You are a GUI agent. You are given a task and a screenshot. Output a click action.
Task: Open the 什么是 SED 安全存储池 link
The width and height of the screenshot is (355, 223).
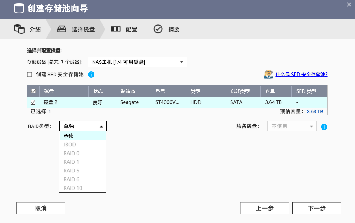(301, 74)
